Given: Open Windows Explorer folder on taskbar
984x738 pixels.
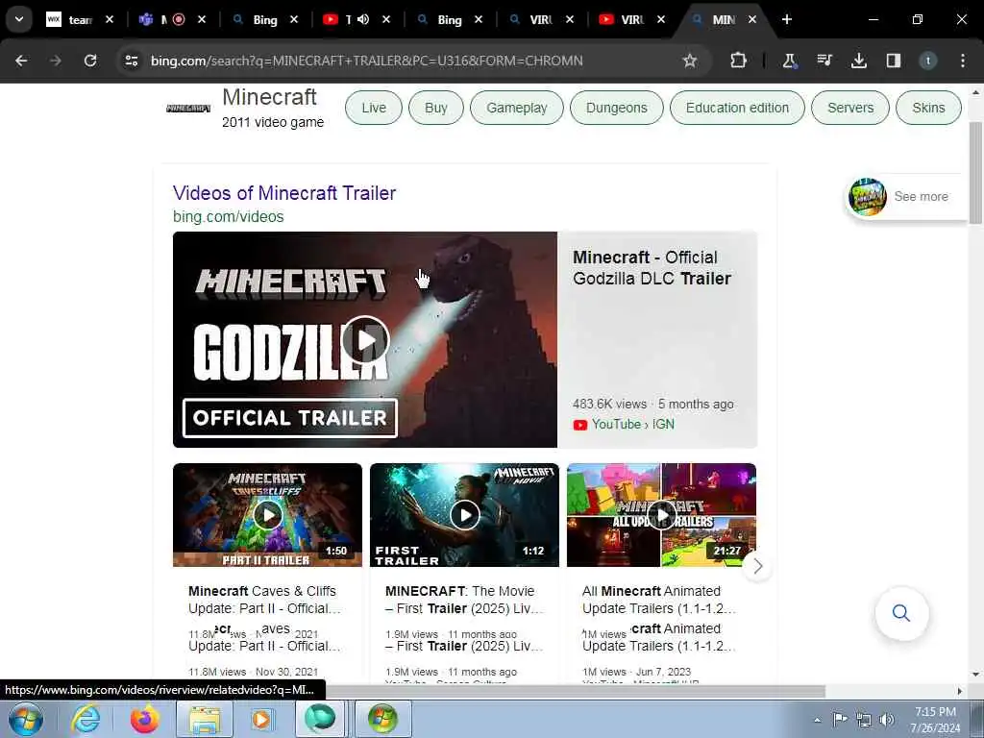Looking at the screenshot, I should (x=205, y=719).
